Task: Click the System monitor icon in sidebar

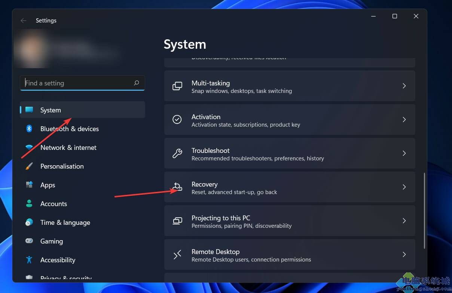Action: [29, 110]
